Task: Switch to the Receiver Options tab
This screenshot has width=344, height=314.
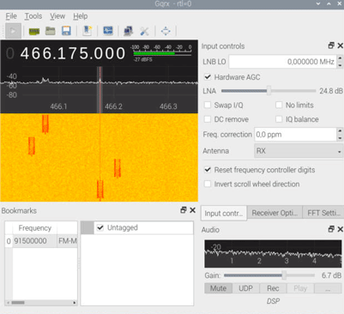Action: [x=275, y=213]
